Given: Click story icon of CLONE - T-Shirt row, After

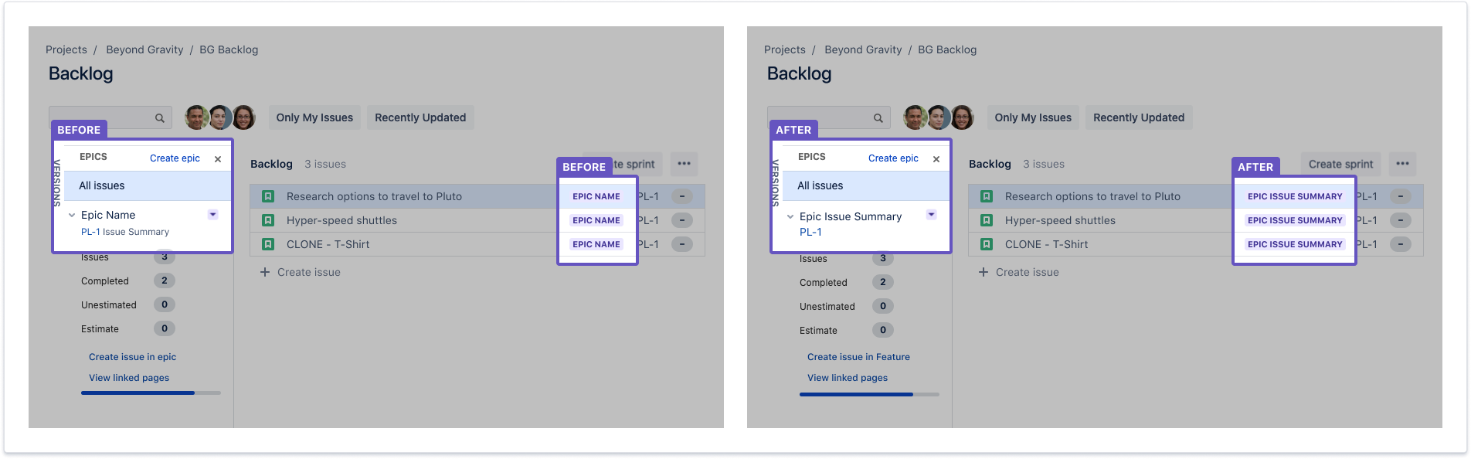Looking at the screenshot, I should tap(987, 244).
